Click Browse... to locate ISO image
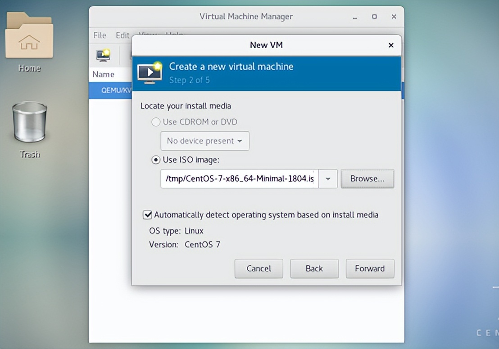499x349 pixels. coord(367,179)
